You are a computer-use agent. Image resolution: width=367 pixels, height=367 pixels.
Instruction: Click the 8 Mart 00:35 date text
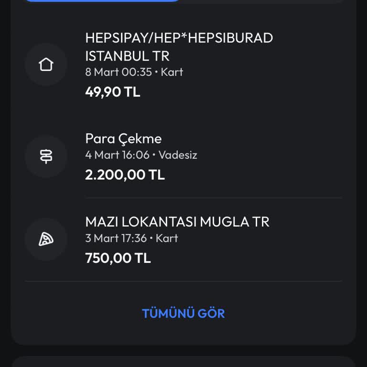[x=118, y=72]
